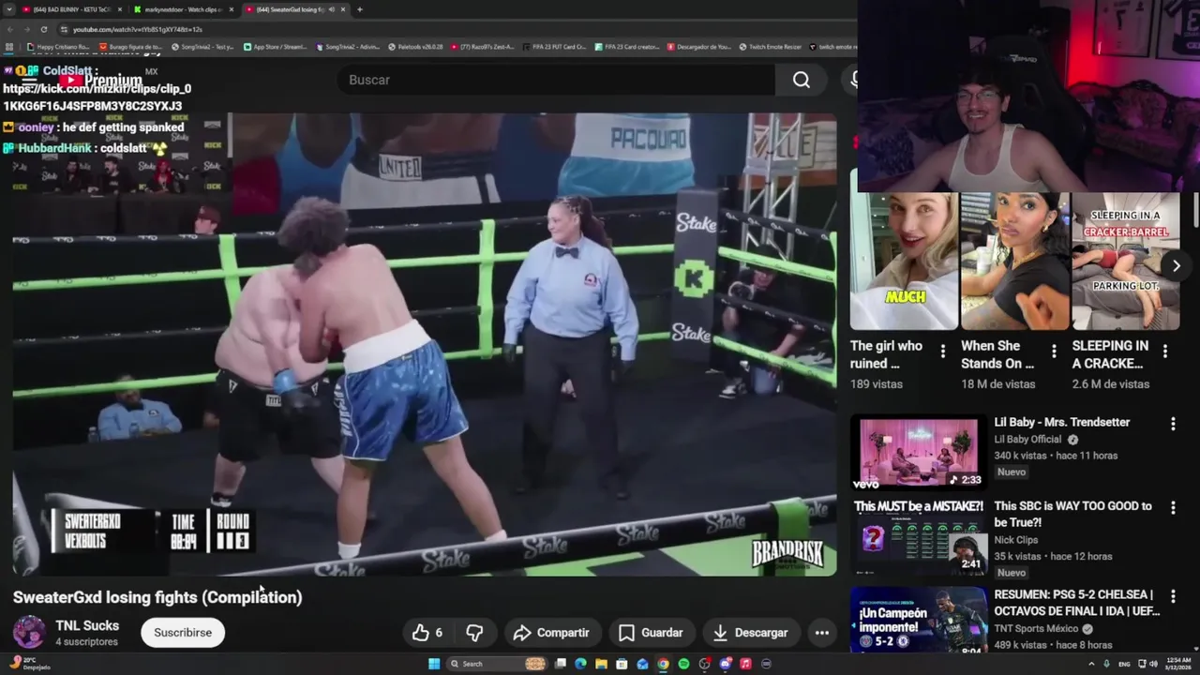Focus the Buscar search field
The image size is (1200, 675).
pos(557,80)
